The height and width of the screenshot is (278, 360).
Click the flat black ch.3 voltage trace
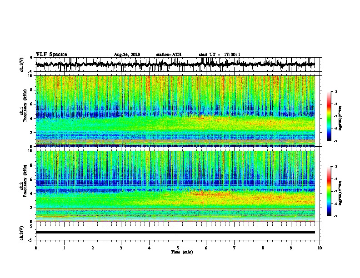[x=175, y=233]
